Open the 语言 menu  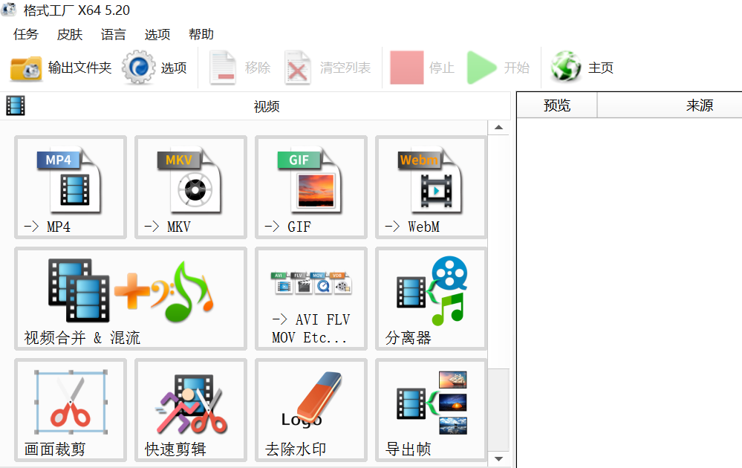(114, 34)
